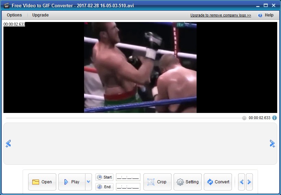Open a video file with Open button
Viewport: 281px width, 195px height.
click(x=42, y=182)
